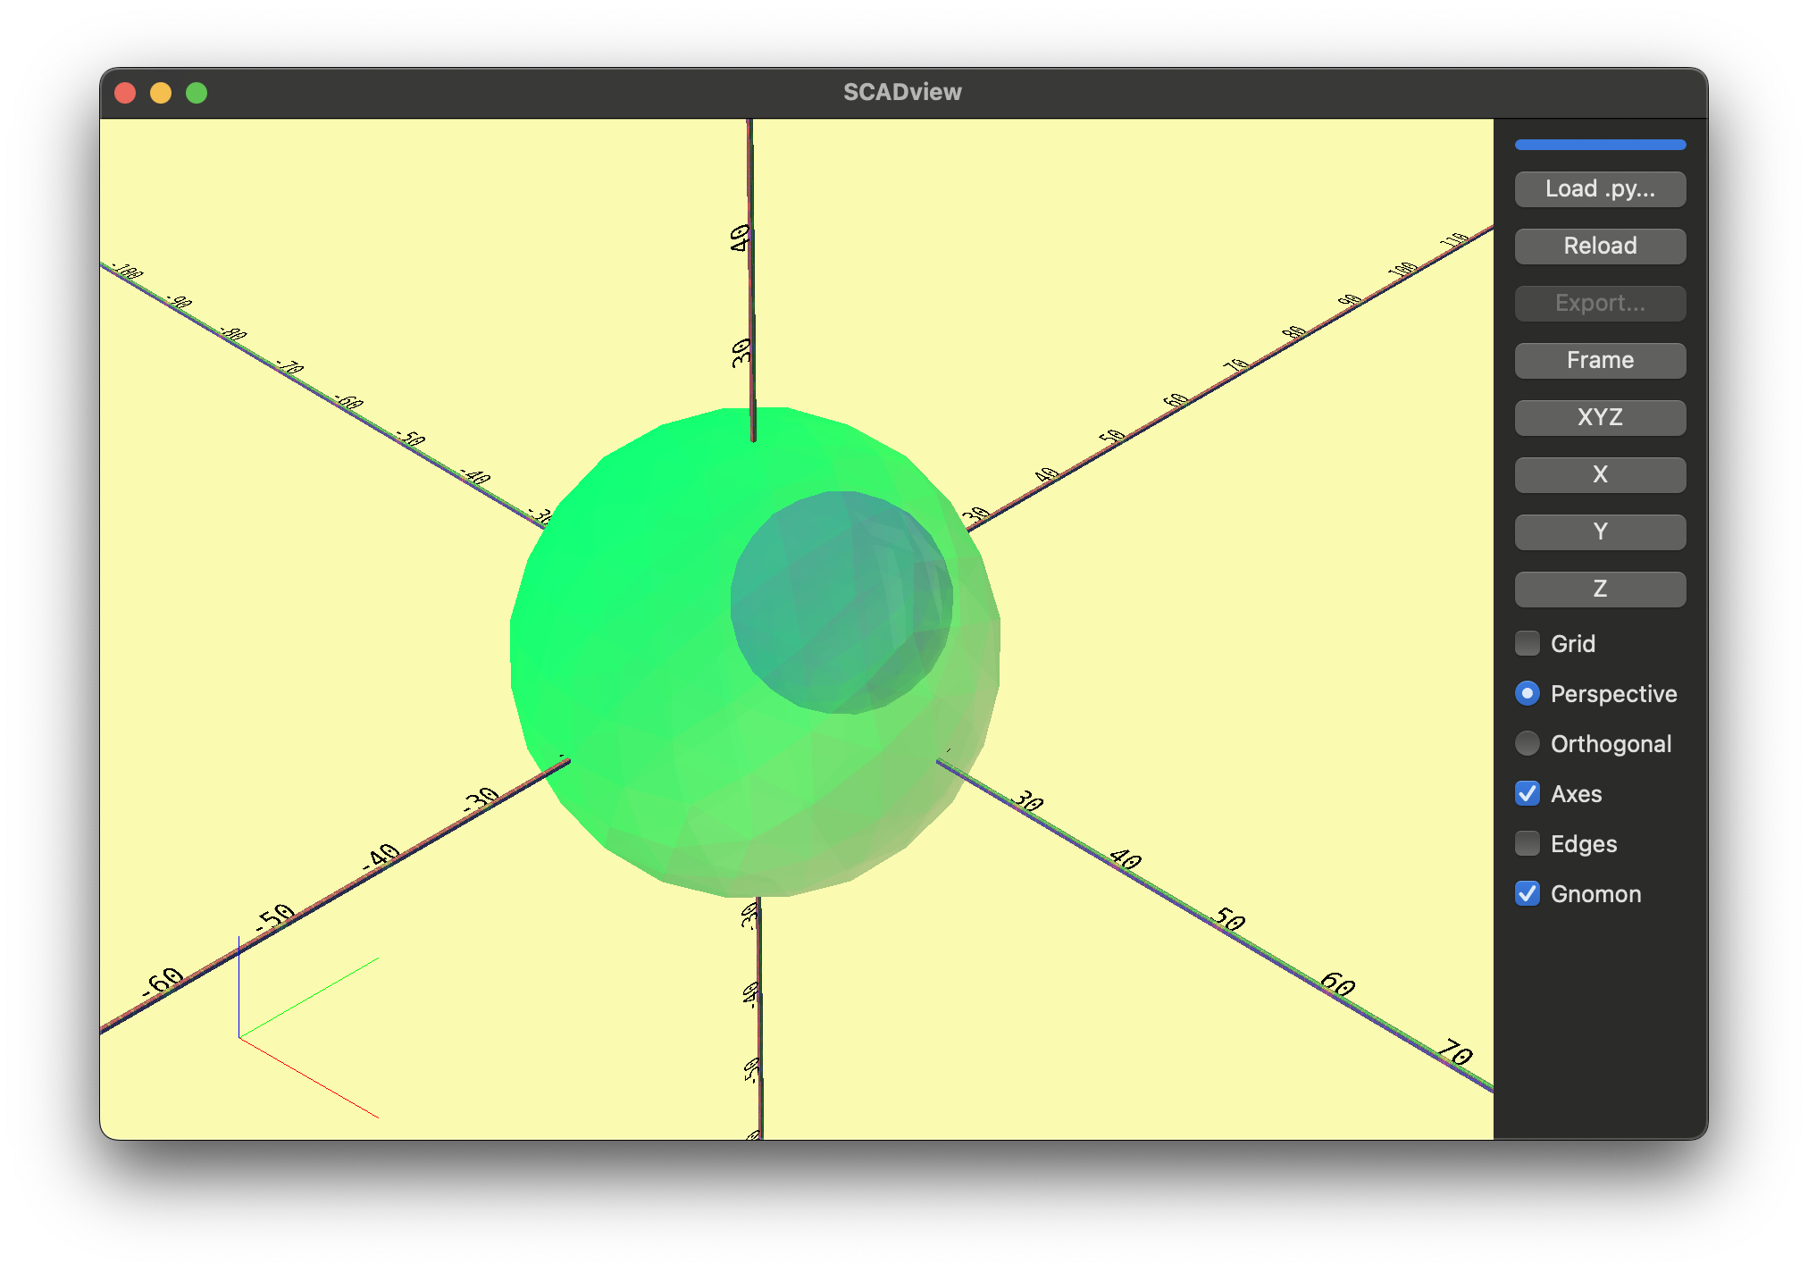Disable the Axes checkbox
The height and width of the screenshot is (1272, 1808).
(1527, 793)
